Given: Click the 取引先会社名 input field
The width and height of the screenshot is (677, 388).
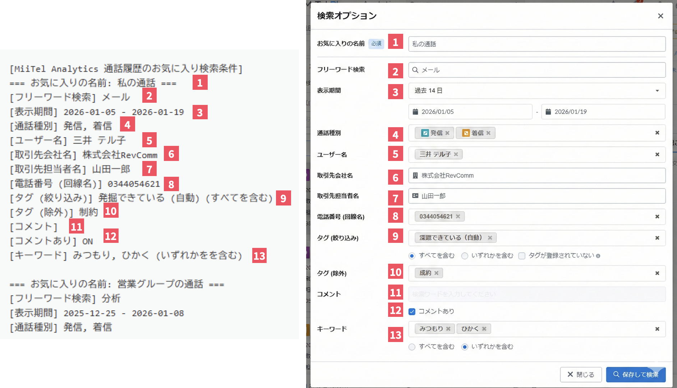Looking at the screenshot, I should point(537,176).
